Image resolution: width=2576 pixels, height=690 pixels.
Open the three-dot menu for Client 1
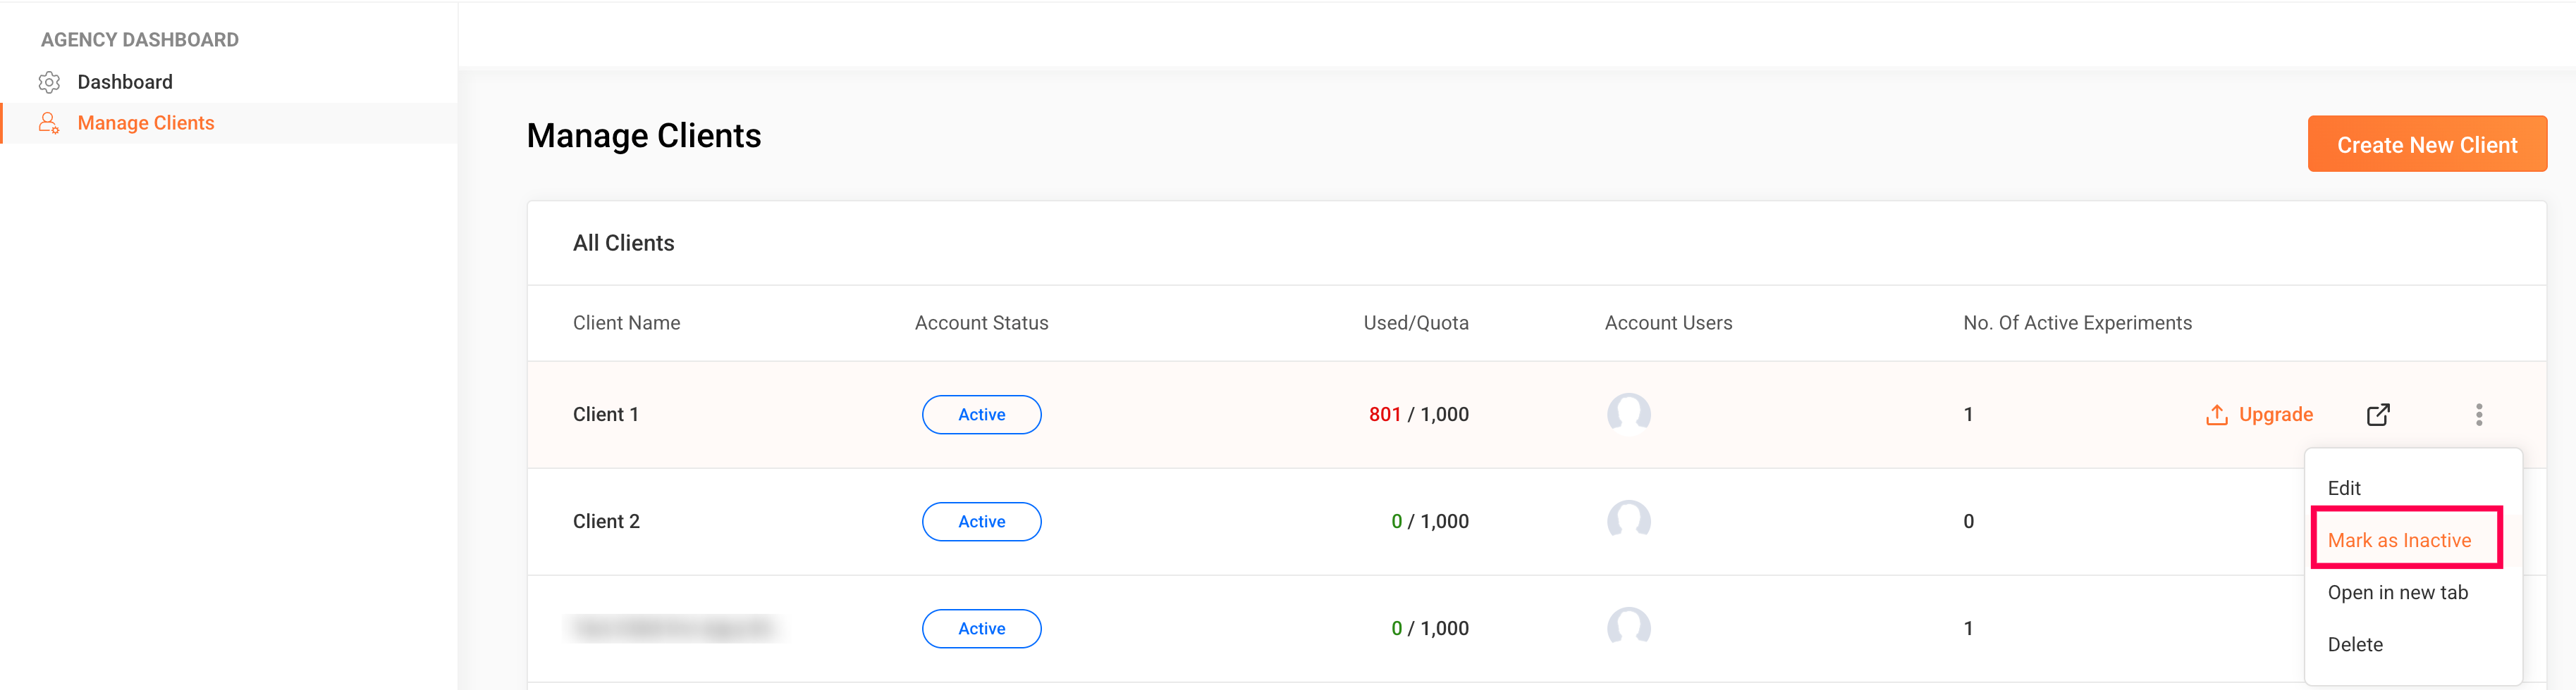coord(2479,415)
